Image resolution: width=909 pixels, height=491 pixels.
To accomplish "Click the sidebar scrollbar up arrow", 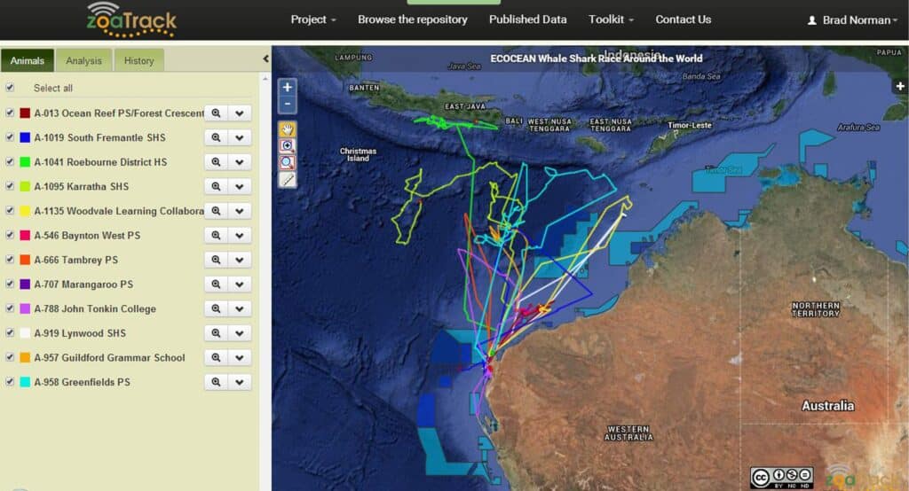I will tap(265, 78).
